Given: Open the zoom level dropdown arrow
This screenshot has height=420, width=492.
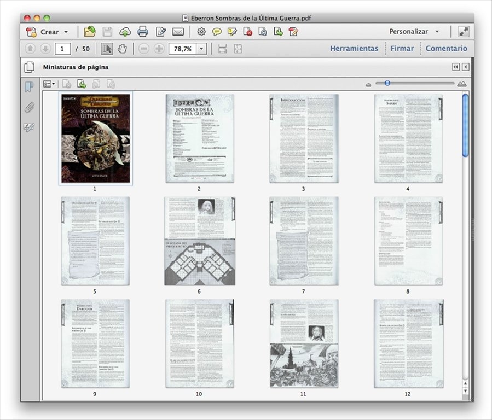Looking at the screenshot, I should 201,49.
